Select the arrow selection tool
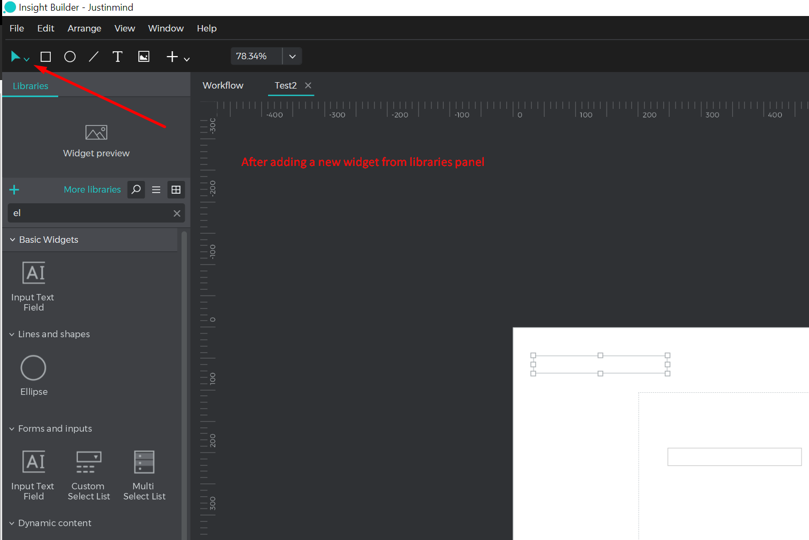This screenshot has width=809, height=540. coord(15,56)
